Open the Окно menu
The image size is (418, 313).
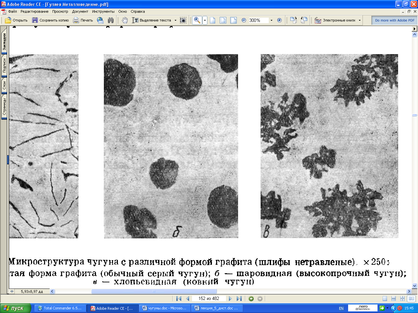click(x=122, y=11)
